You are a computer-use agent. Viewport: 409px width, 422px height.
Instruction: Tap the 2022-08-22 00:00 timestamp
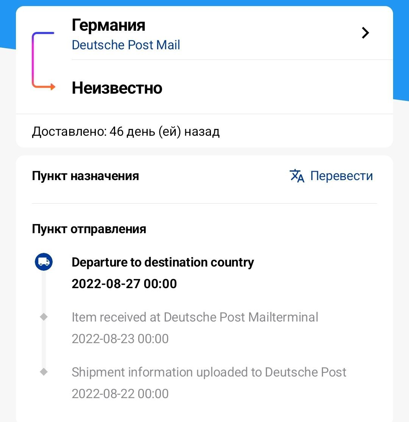tap(120, 394)
